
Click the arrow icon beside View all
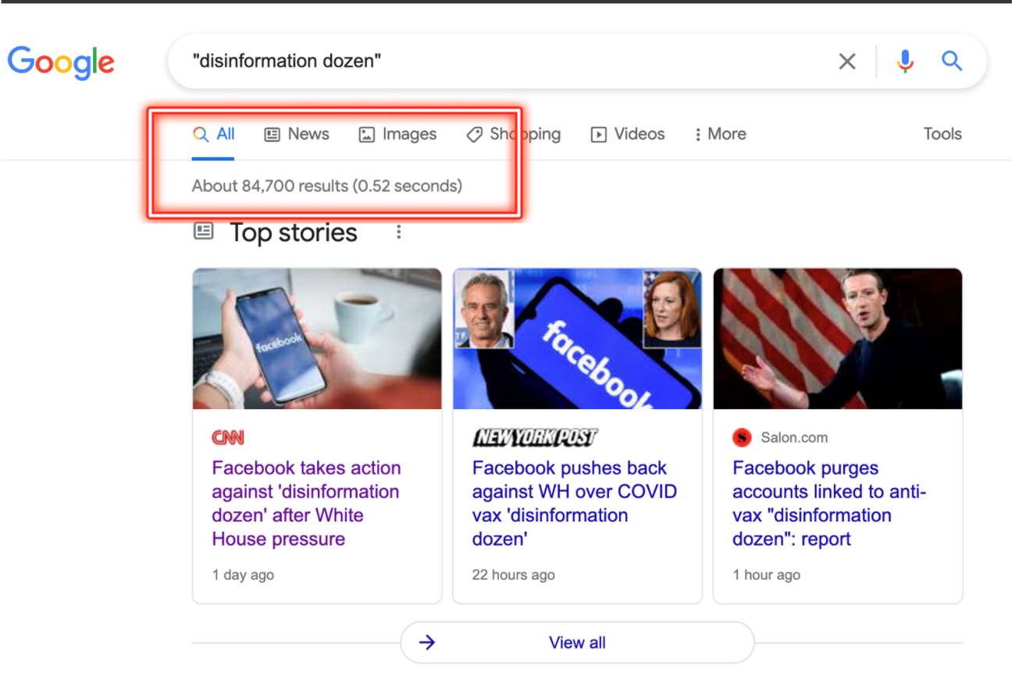[x=427, y=642]
